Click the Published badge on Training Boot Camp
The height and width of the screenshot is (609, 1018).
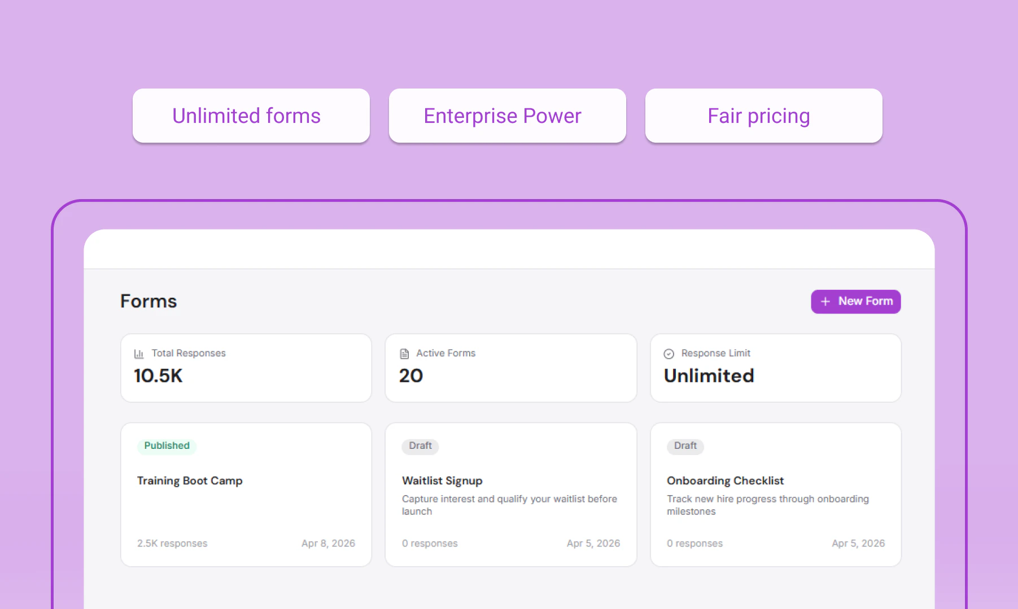[x=166, y=446]
